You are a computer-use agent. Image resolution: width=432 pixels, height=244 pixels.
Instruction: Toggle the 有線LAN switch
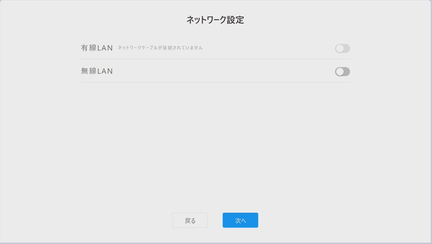[x=342, y=49]
